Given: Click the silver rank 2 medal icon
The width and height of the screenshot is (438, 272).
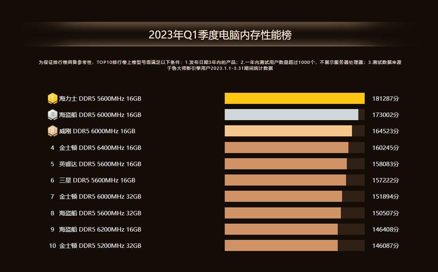Looking at the screenshot, I should click(52, 115).
